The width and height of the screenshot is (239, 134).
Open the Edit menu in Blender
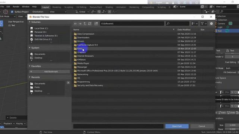(8, 7)
